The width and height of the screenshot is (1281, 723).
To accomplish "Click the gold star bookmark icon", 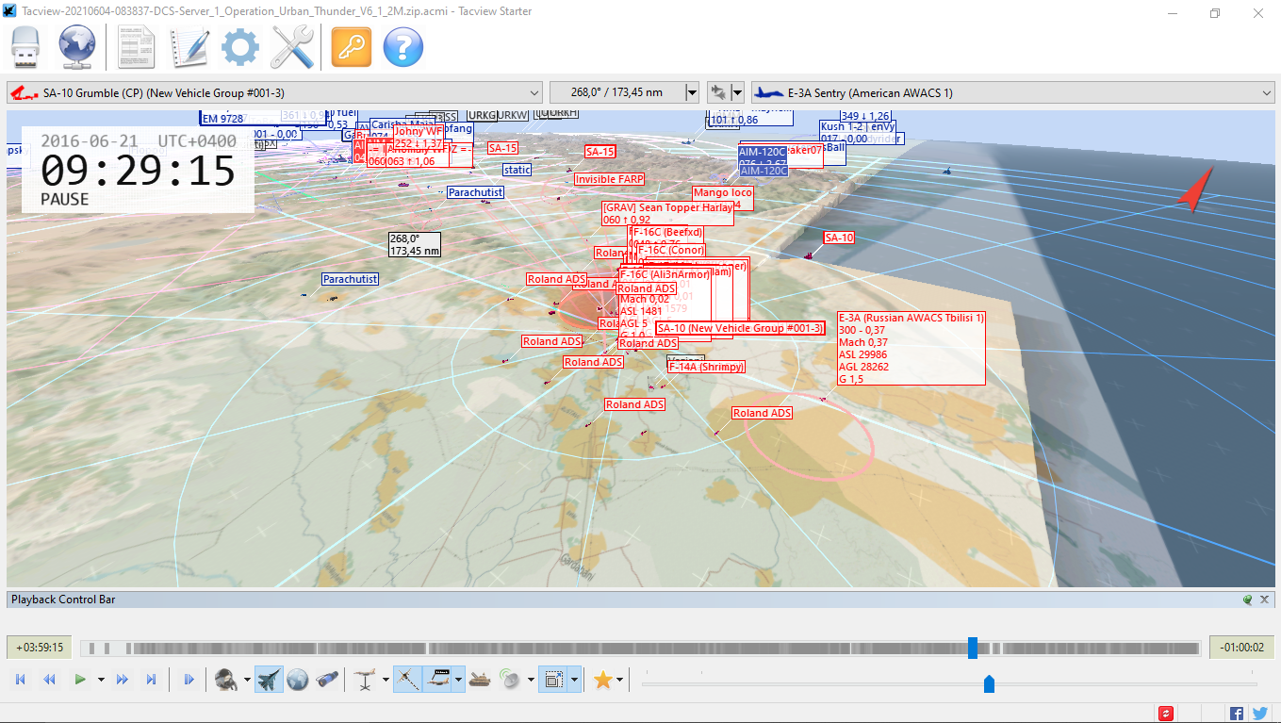I will pyautogui.click(x=603, y=680).
